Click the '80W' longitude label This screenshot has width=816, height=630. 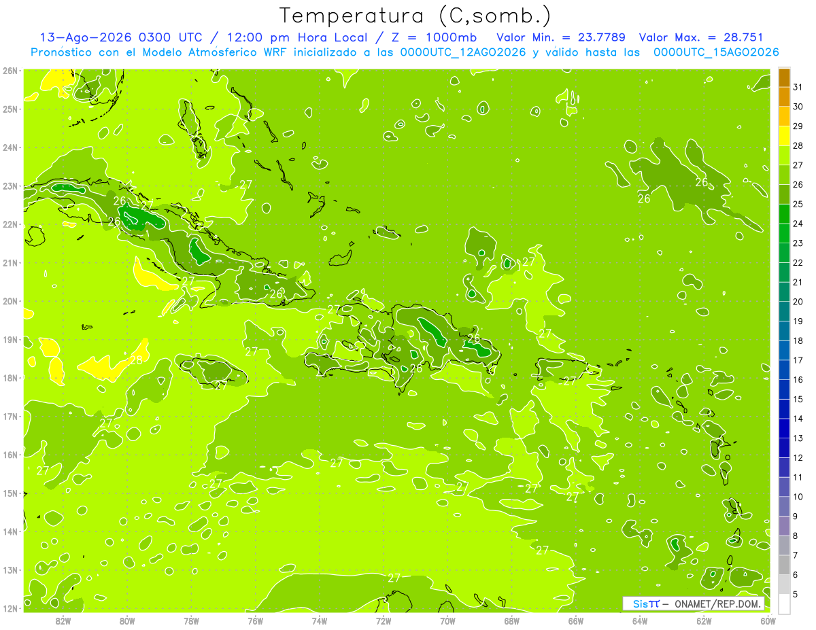(127, 620)
